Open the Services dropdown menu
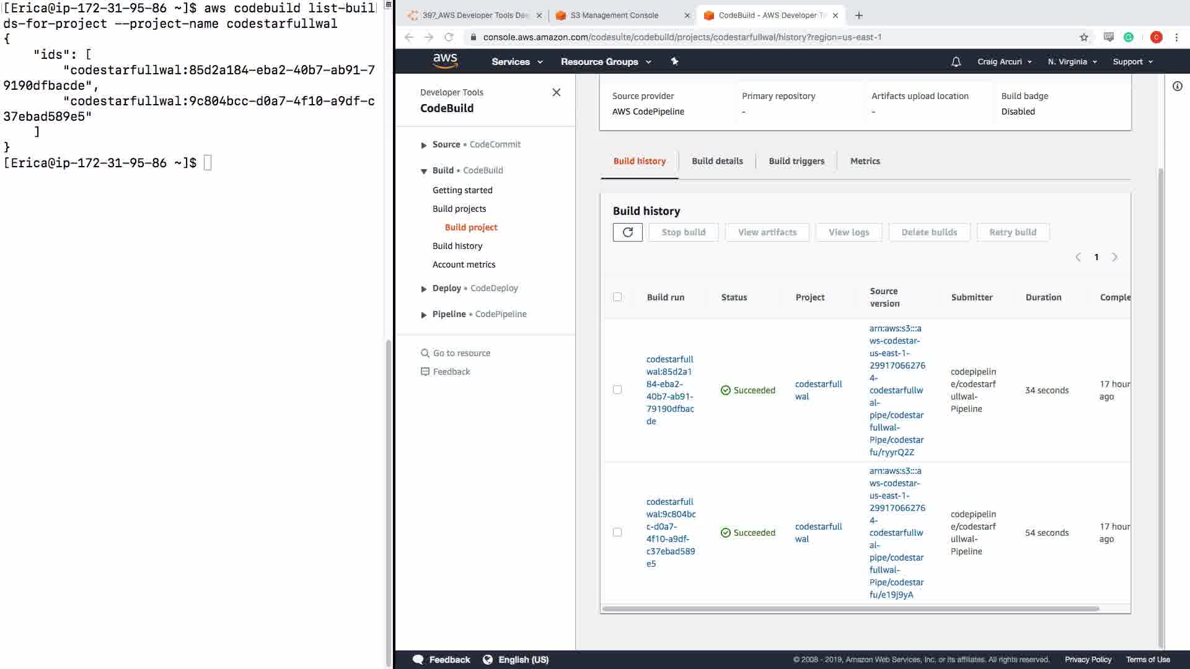Image resolution: width=1190 pixels, height=669 pixels. tap(516, 61)
